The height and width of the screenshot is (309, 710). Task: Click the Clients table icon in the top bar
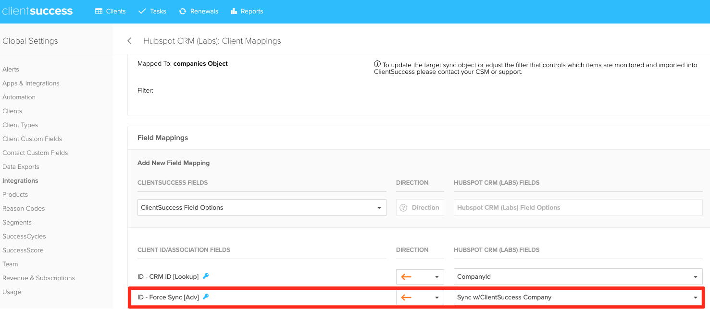coord(99,11)
